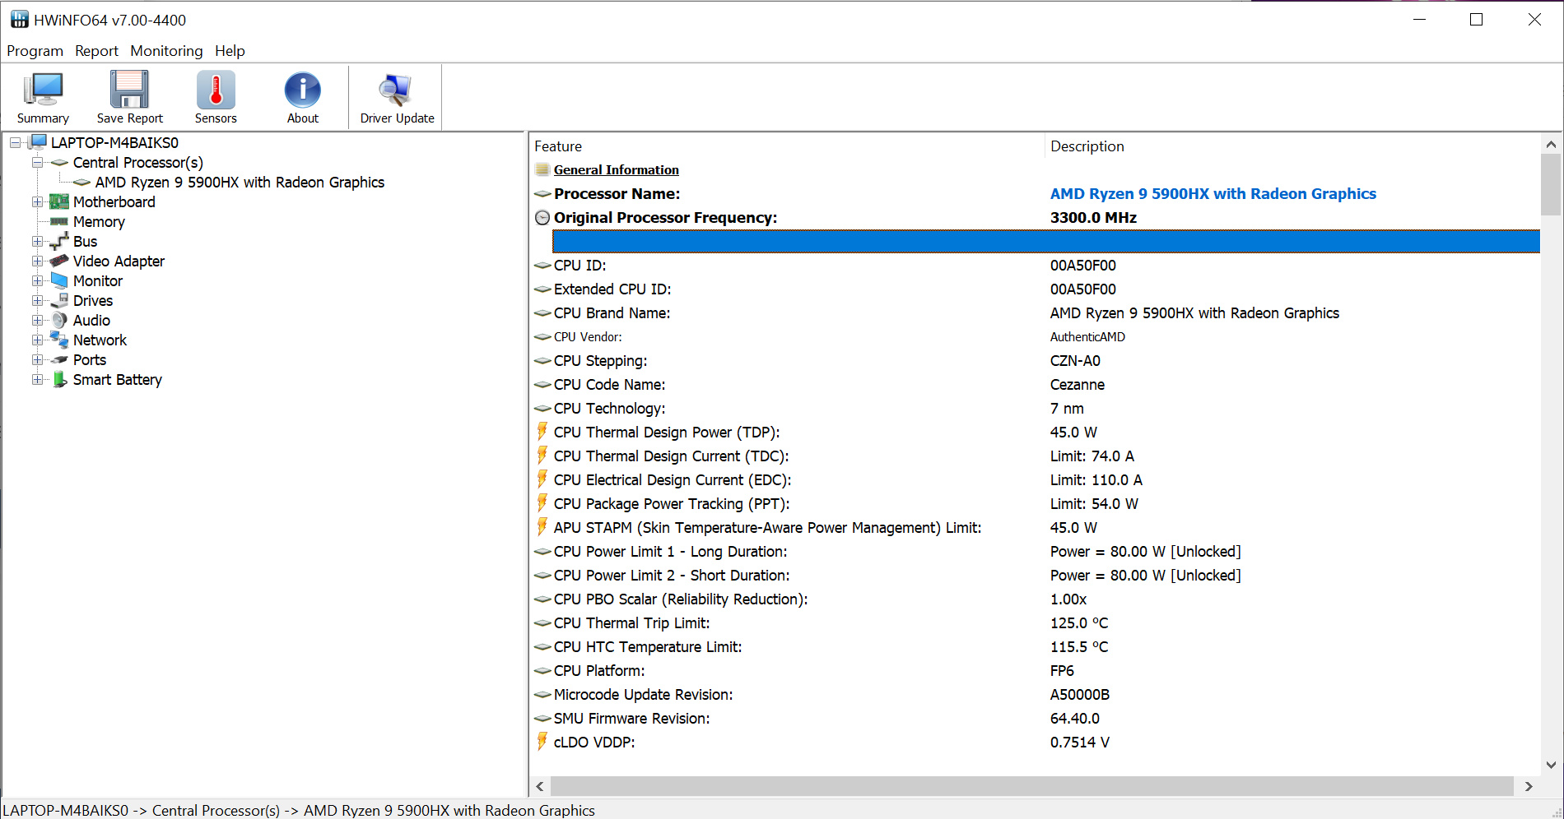
Task: Select AMD Ryzen 9 5900HX tree item
Action: coord(240,182)
